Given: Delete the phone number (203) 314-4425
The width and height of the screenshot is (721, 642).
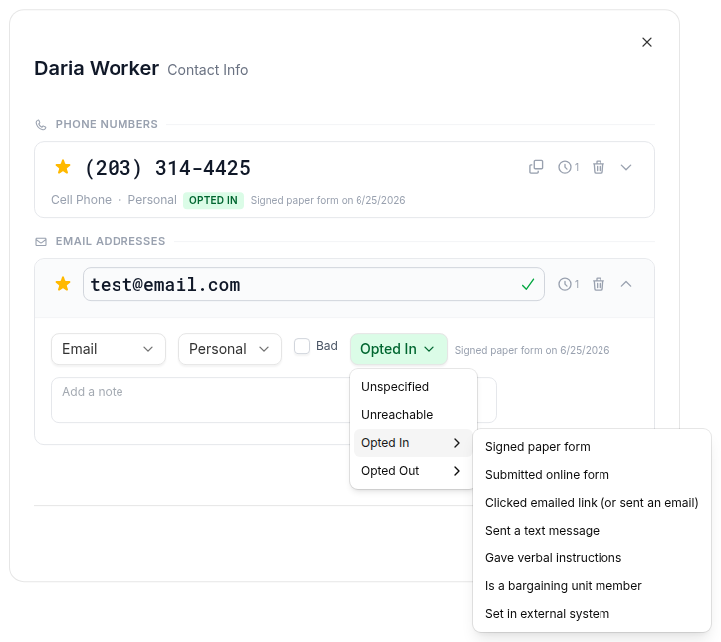Looking at the screenshot, I should [599, 167].
